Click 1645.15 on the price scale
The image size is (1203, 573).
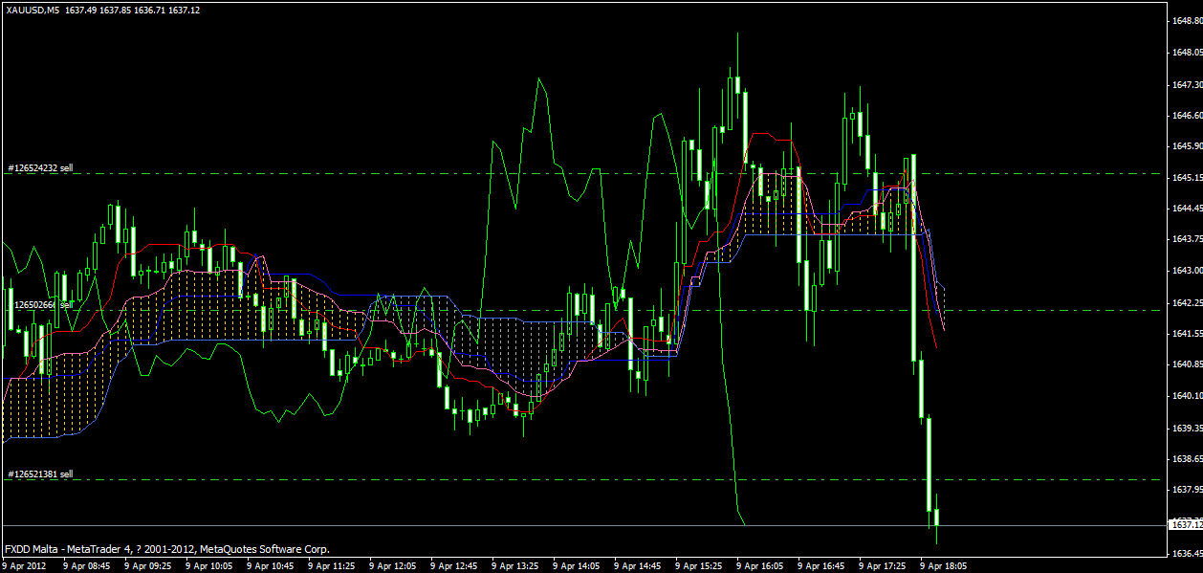pyautogui.click(x=1186, y=178)
